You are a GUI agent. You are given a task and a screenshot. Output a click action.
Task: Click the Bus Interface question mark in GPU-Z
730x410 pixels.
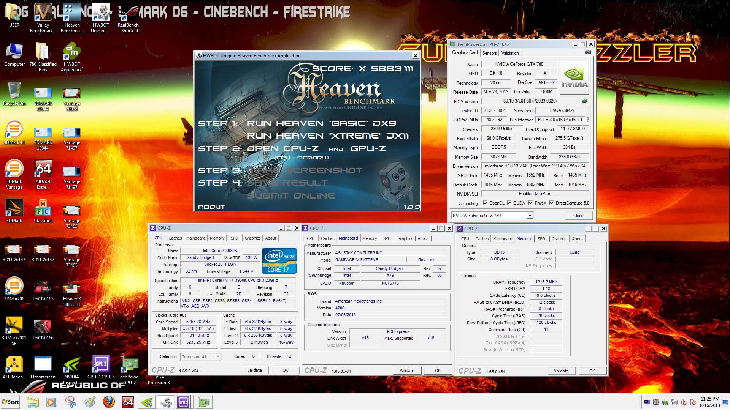click(x=588, y=120)
